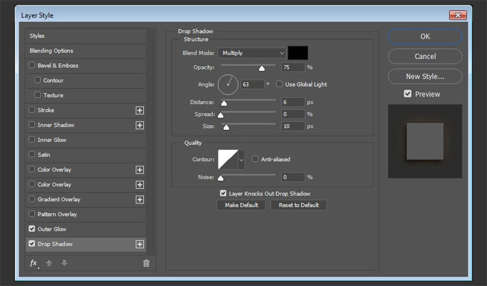Open the Styles section
This screenshot has width=487, height=286.
37,36
